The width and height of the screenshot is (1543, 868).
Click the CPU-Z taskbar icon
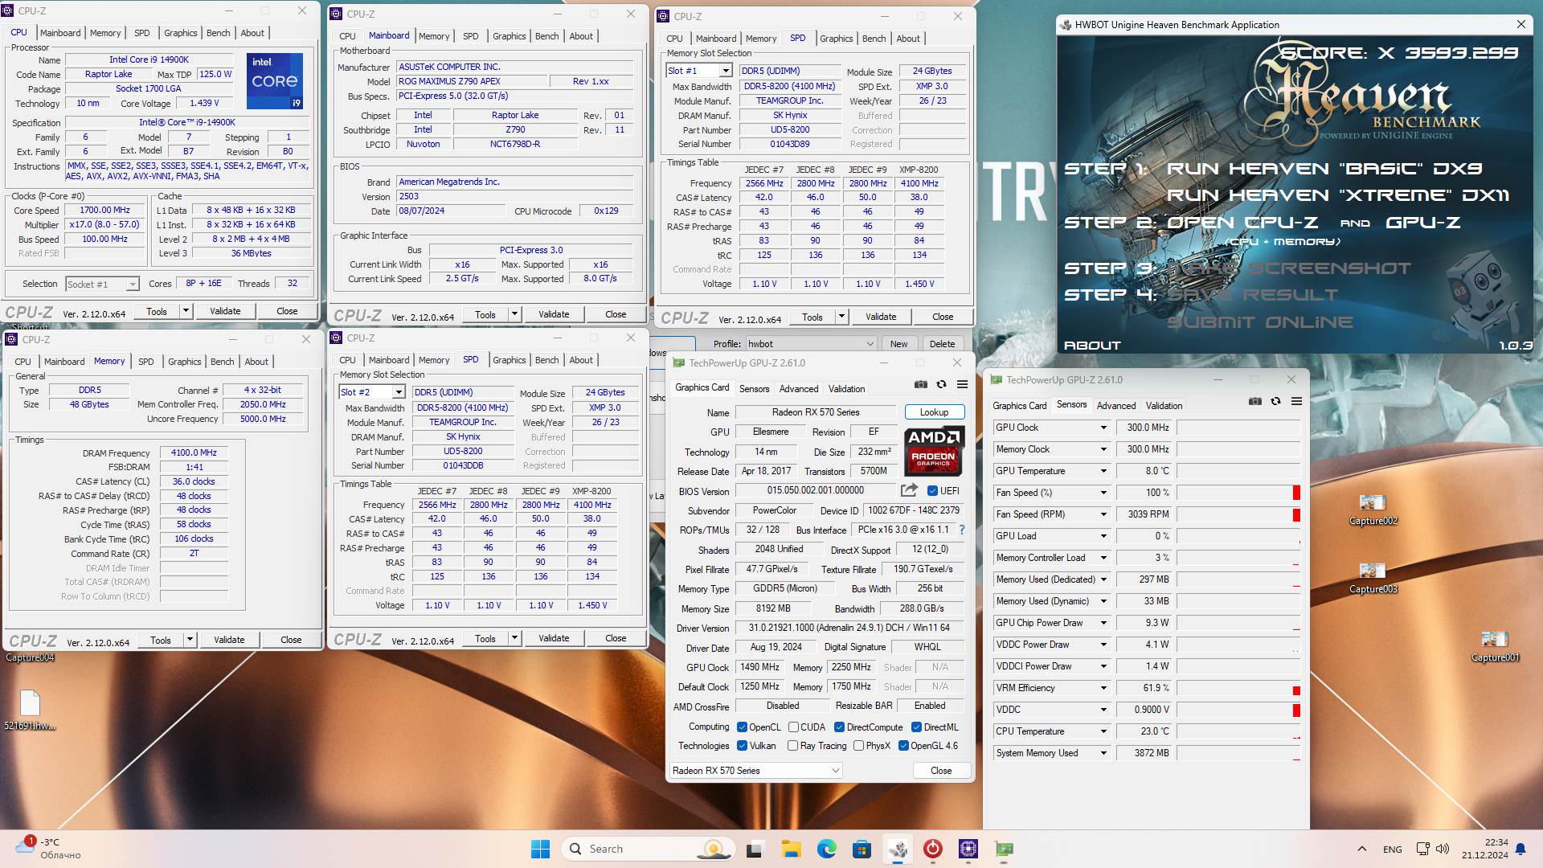pyautogui.click(x=968, y=849)
